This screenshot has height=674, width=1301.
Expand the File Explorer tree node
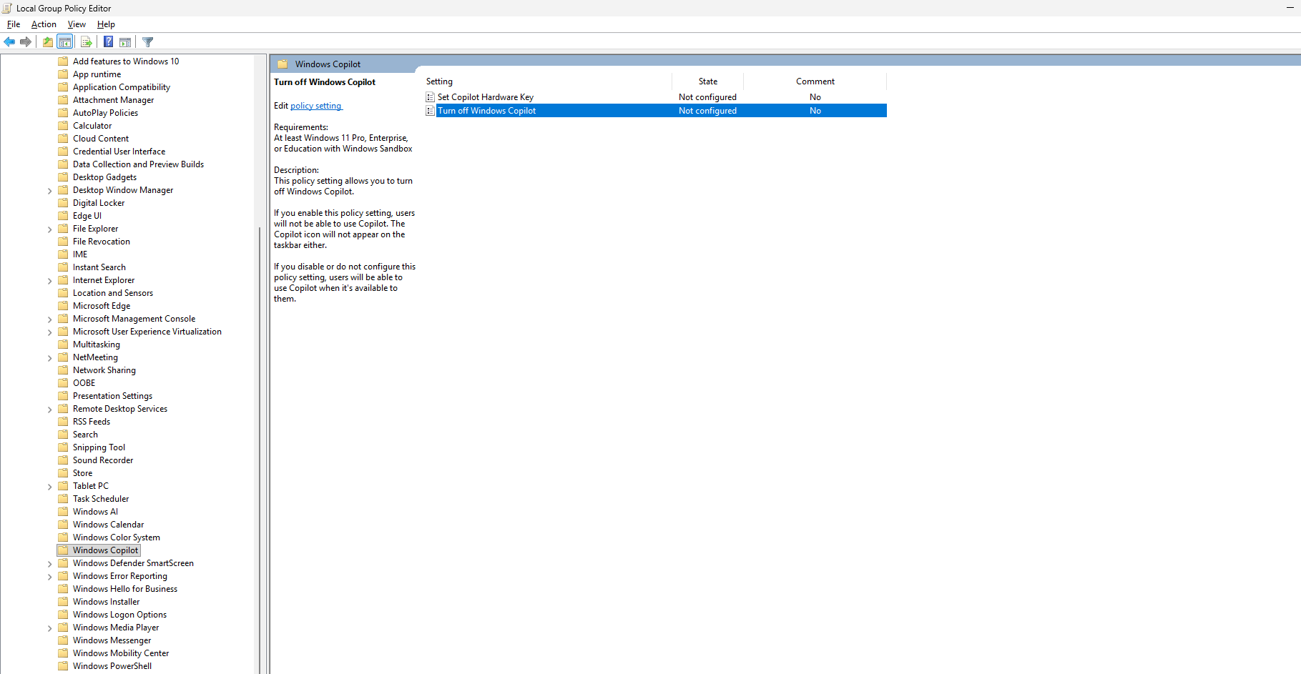(49, 229)
